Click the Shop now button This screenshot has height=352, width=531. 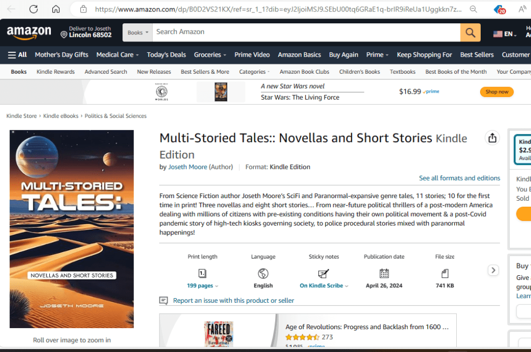tap(496, 92)
